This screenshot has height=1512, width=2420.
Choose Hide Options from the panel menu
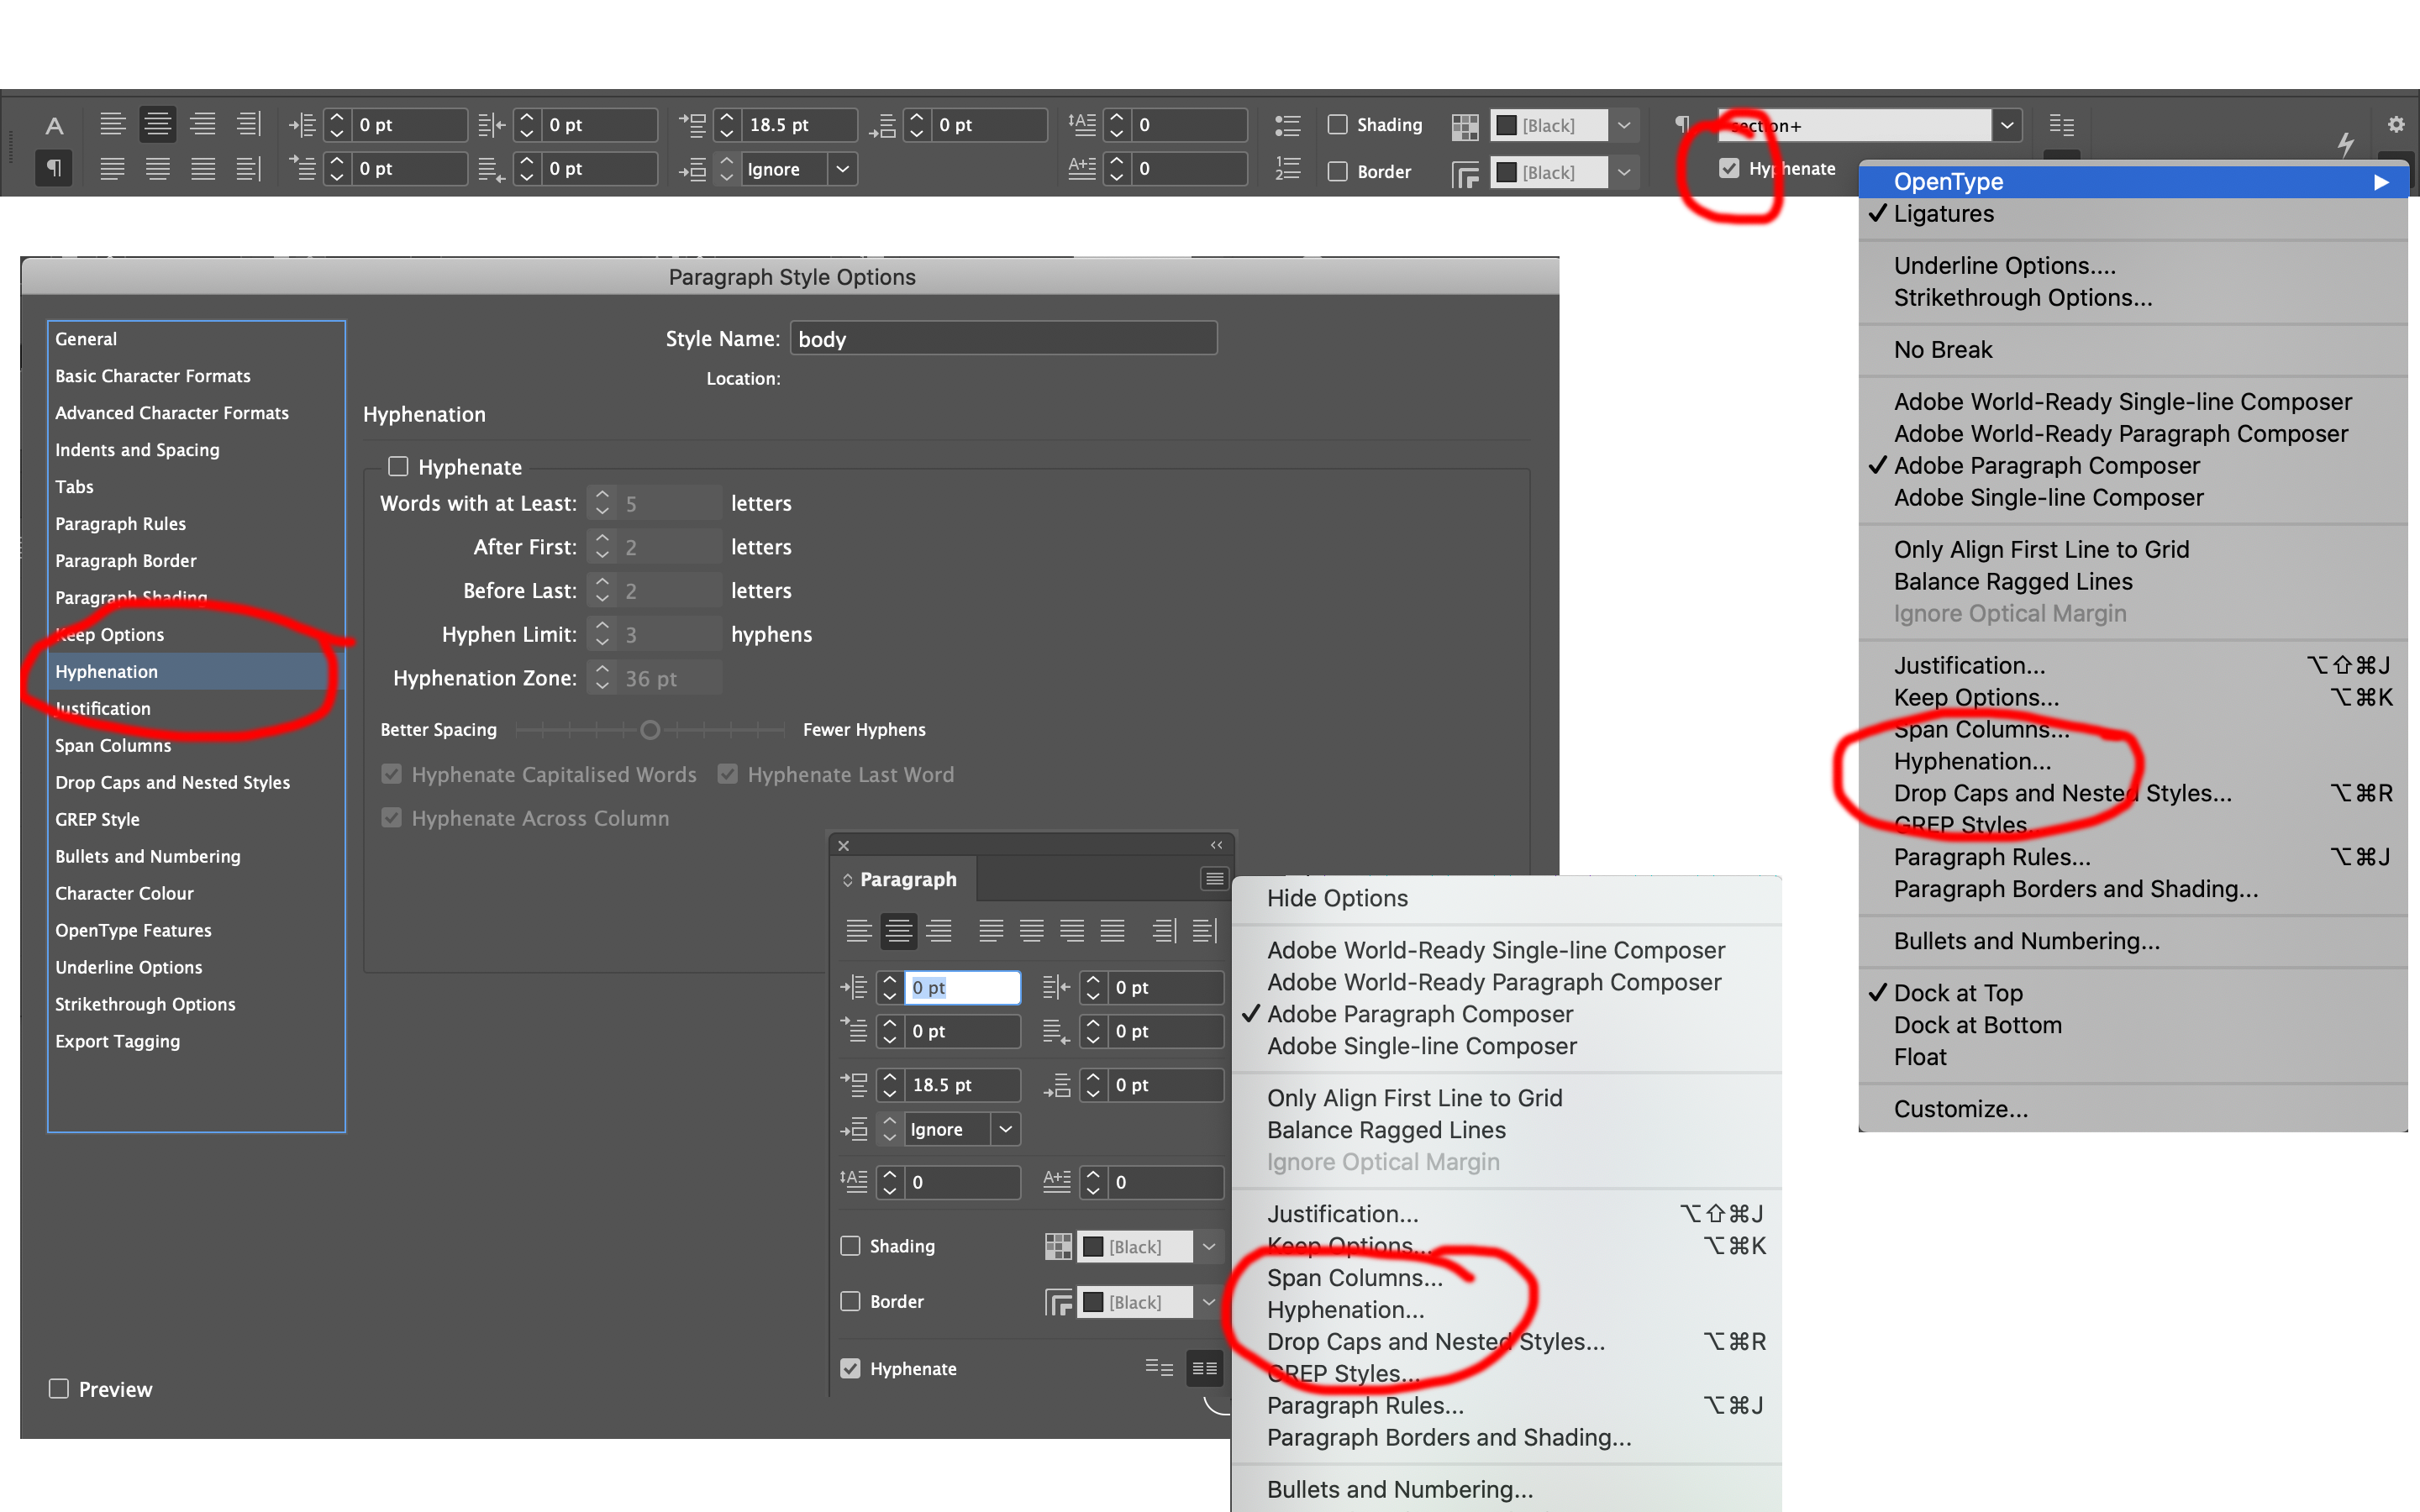[1337, 898]
